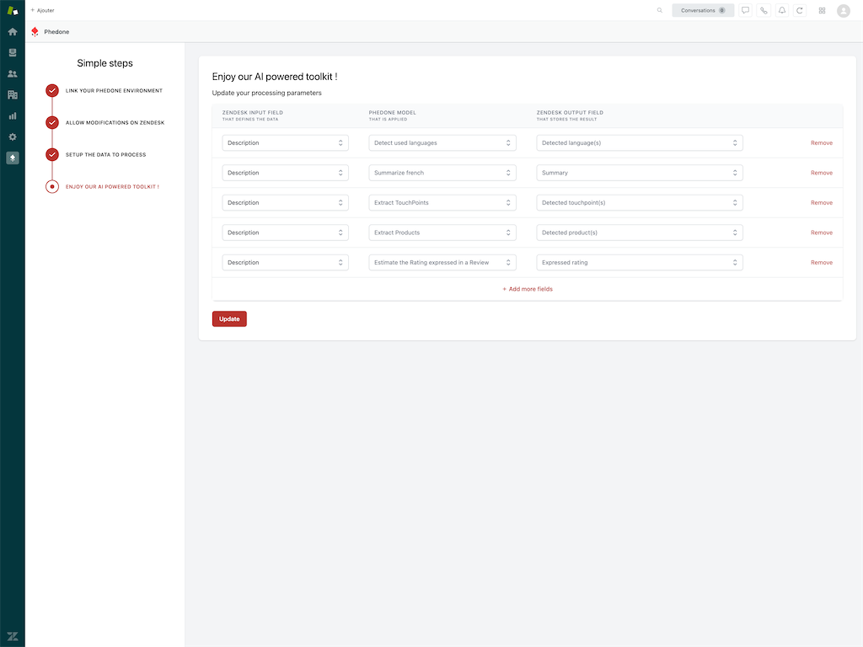Open the Home icon in the sidebar
863x647 pixels.
pyautogui.click(x=13, y=32)
